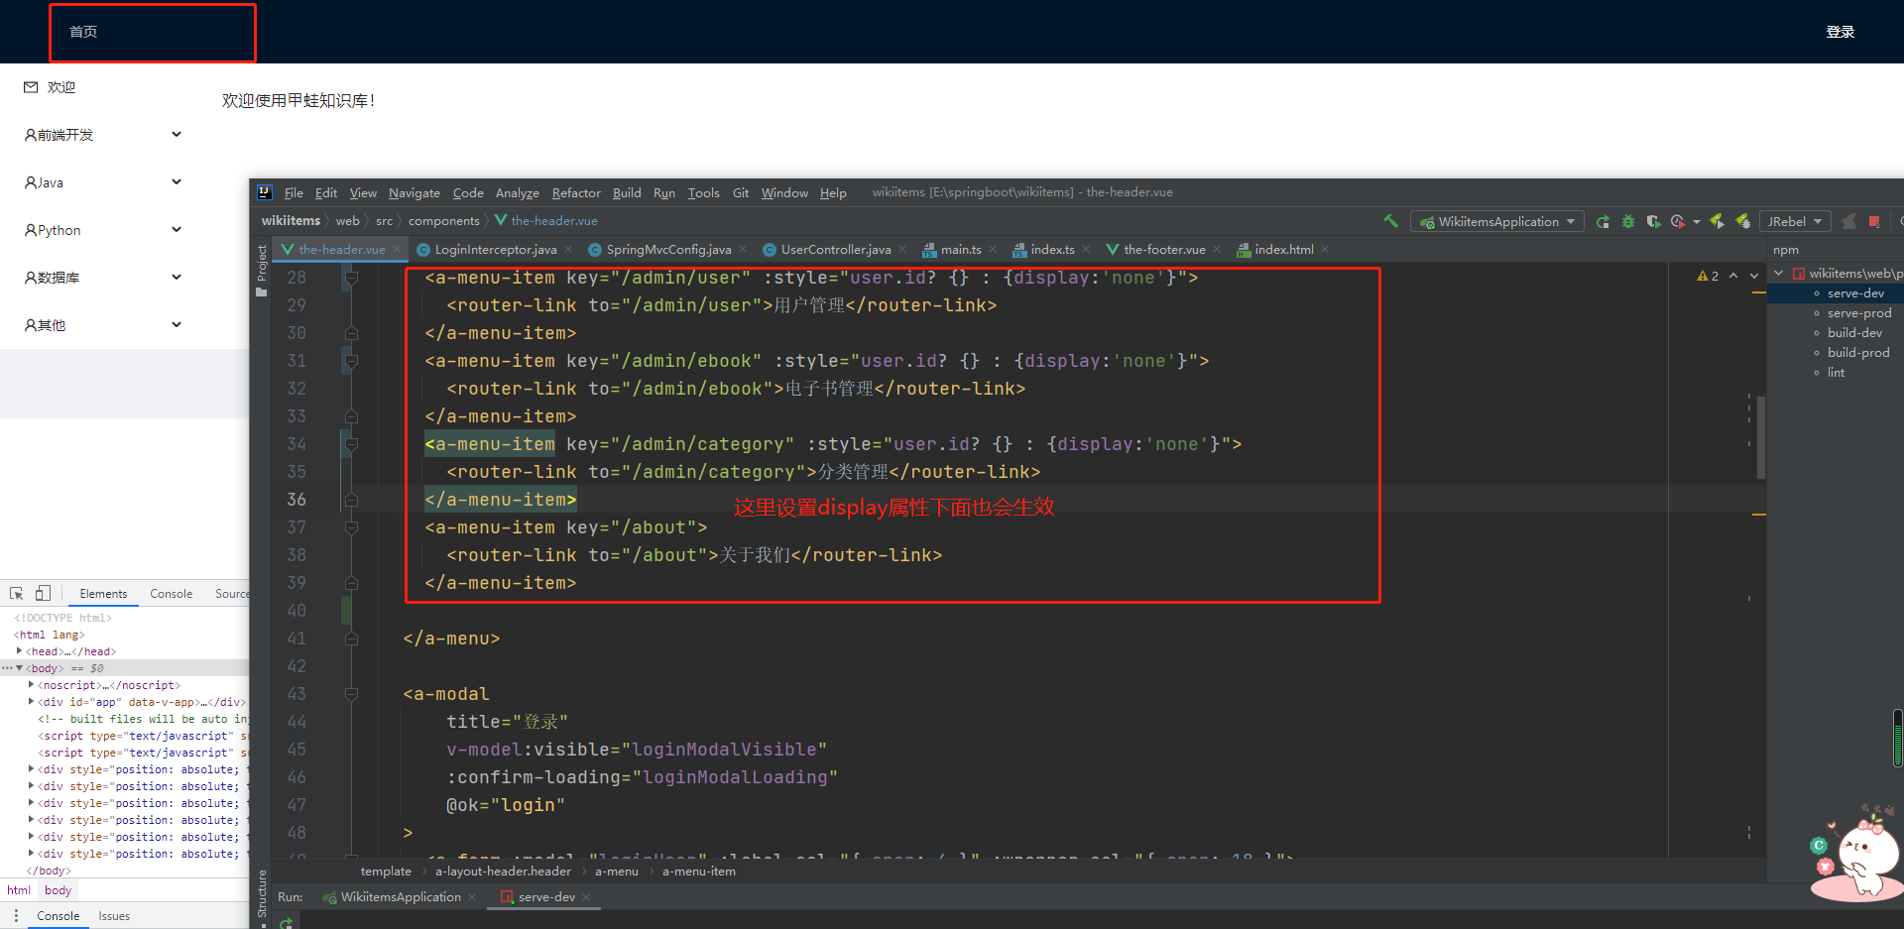The image size is (1904, 929).
Task: Close the the-header.vue editor tab
Action: [x=397, y=249]
